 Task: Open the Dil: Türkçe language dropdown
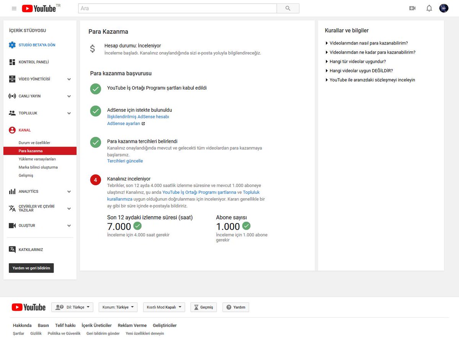[72, 307]
